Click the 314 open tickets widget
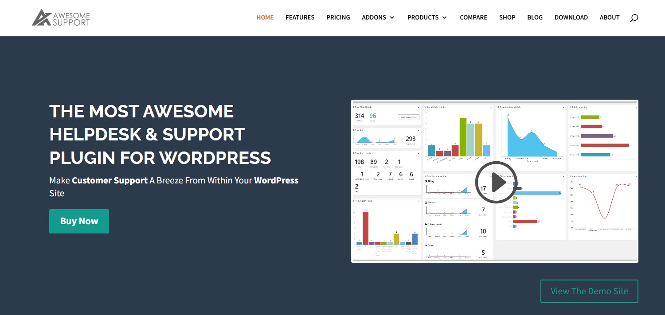This screenshot has height=315, width=665. (386, 115)
